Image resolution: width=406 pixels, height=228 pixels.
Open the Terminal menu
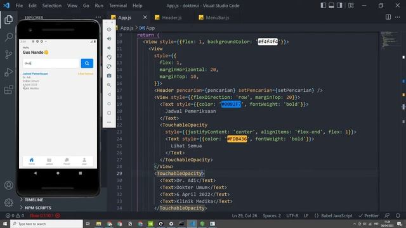tap(118, 6)
